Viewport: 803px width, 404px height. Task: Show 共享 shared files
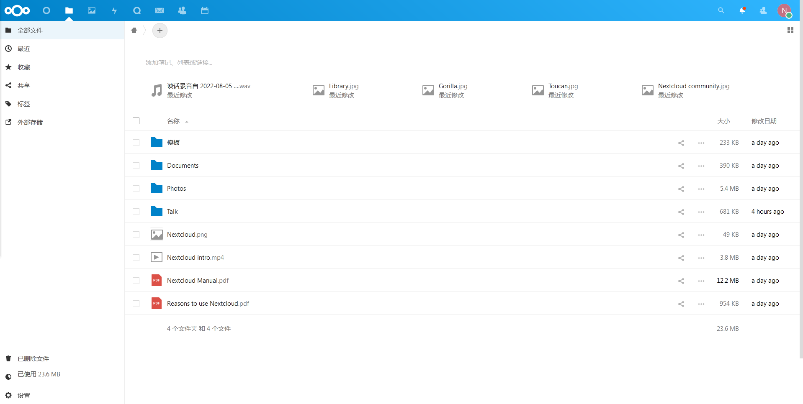point(62,85)
